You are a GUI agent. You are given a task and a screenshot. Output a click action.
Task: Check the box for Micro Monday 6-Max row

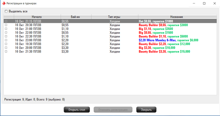[x=6, y=40]
